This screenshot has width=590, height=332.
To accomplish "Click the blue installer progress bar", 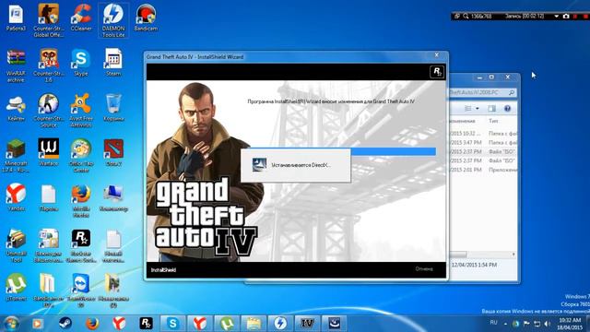I will point(394,151).
